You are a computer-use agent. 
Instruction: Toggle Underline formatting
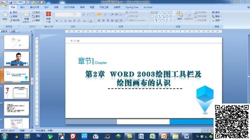(x=65, y=21)
